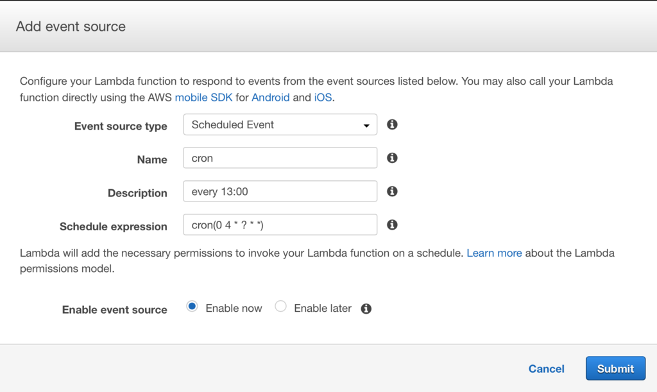
Task: Open the AWS mobile SDK link
Action: click(x=205, y=98)
